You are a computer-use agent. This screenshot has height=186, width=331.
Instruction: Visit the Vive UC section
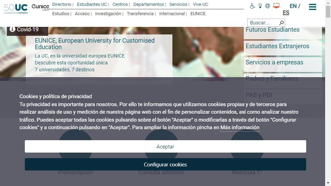point(200,4)
